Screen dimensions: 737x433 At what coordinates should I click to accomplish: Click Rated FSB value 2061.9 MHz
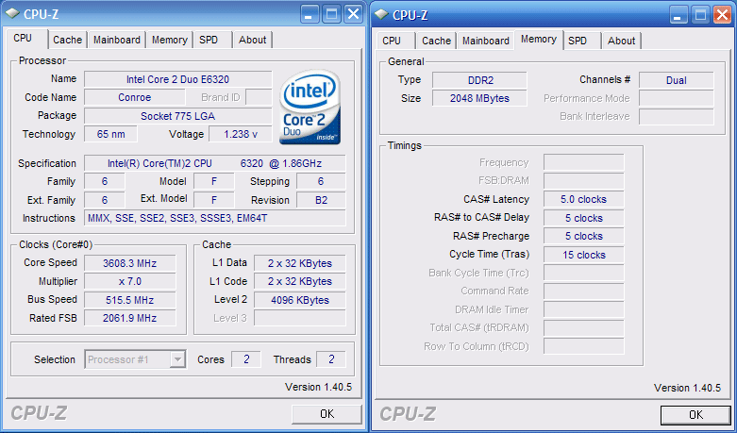click(x=129, y=318)
